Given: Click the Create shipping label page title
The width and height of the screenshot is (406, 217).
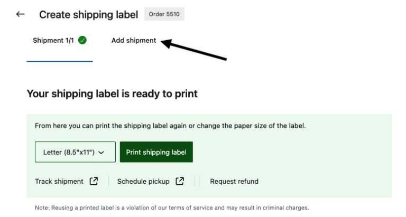Looking at the screenshot, I should pos(88,14).
